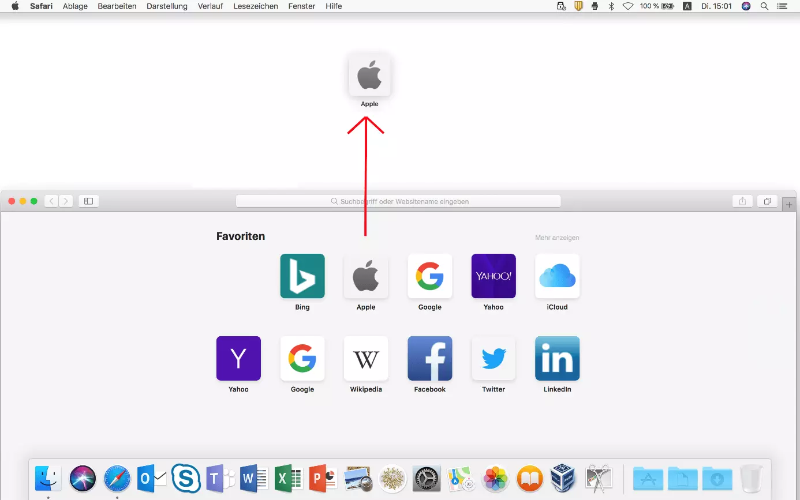The image size is (800, 500).
Task: Launch Preview from the Dock
Action: point(357,479)
